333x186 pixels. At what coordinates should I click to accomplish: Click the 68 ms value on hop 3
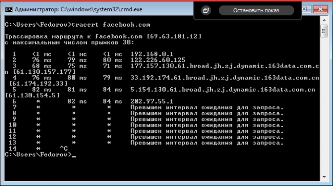42,66
